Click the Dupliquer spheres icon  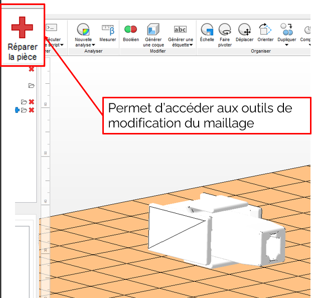pyautogui.click(x=286, y=29)
